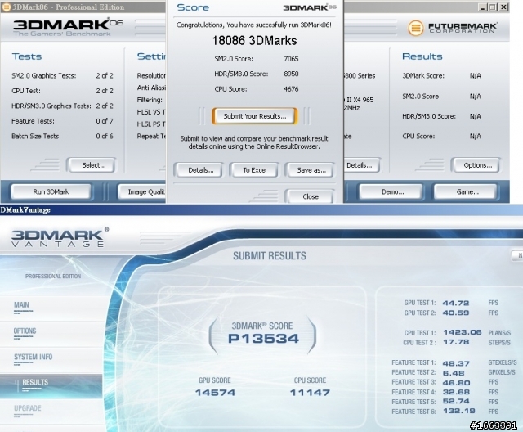Viewport: 523px width, 432px height.
Task: Open UPGRADE tab in Vantage sidebar
Action: (27, 408)
